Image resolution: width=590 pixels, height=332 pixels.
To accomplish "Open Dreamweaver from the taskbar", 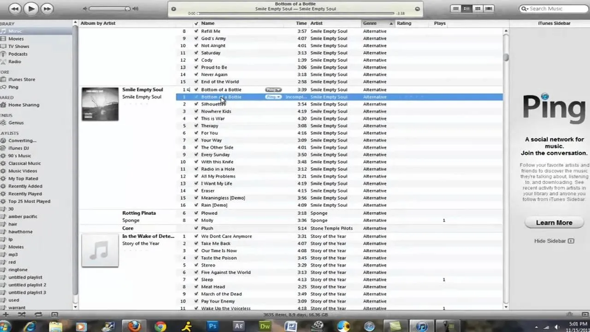I will click(265, 326).
